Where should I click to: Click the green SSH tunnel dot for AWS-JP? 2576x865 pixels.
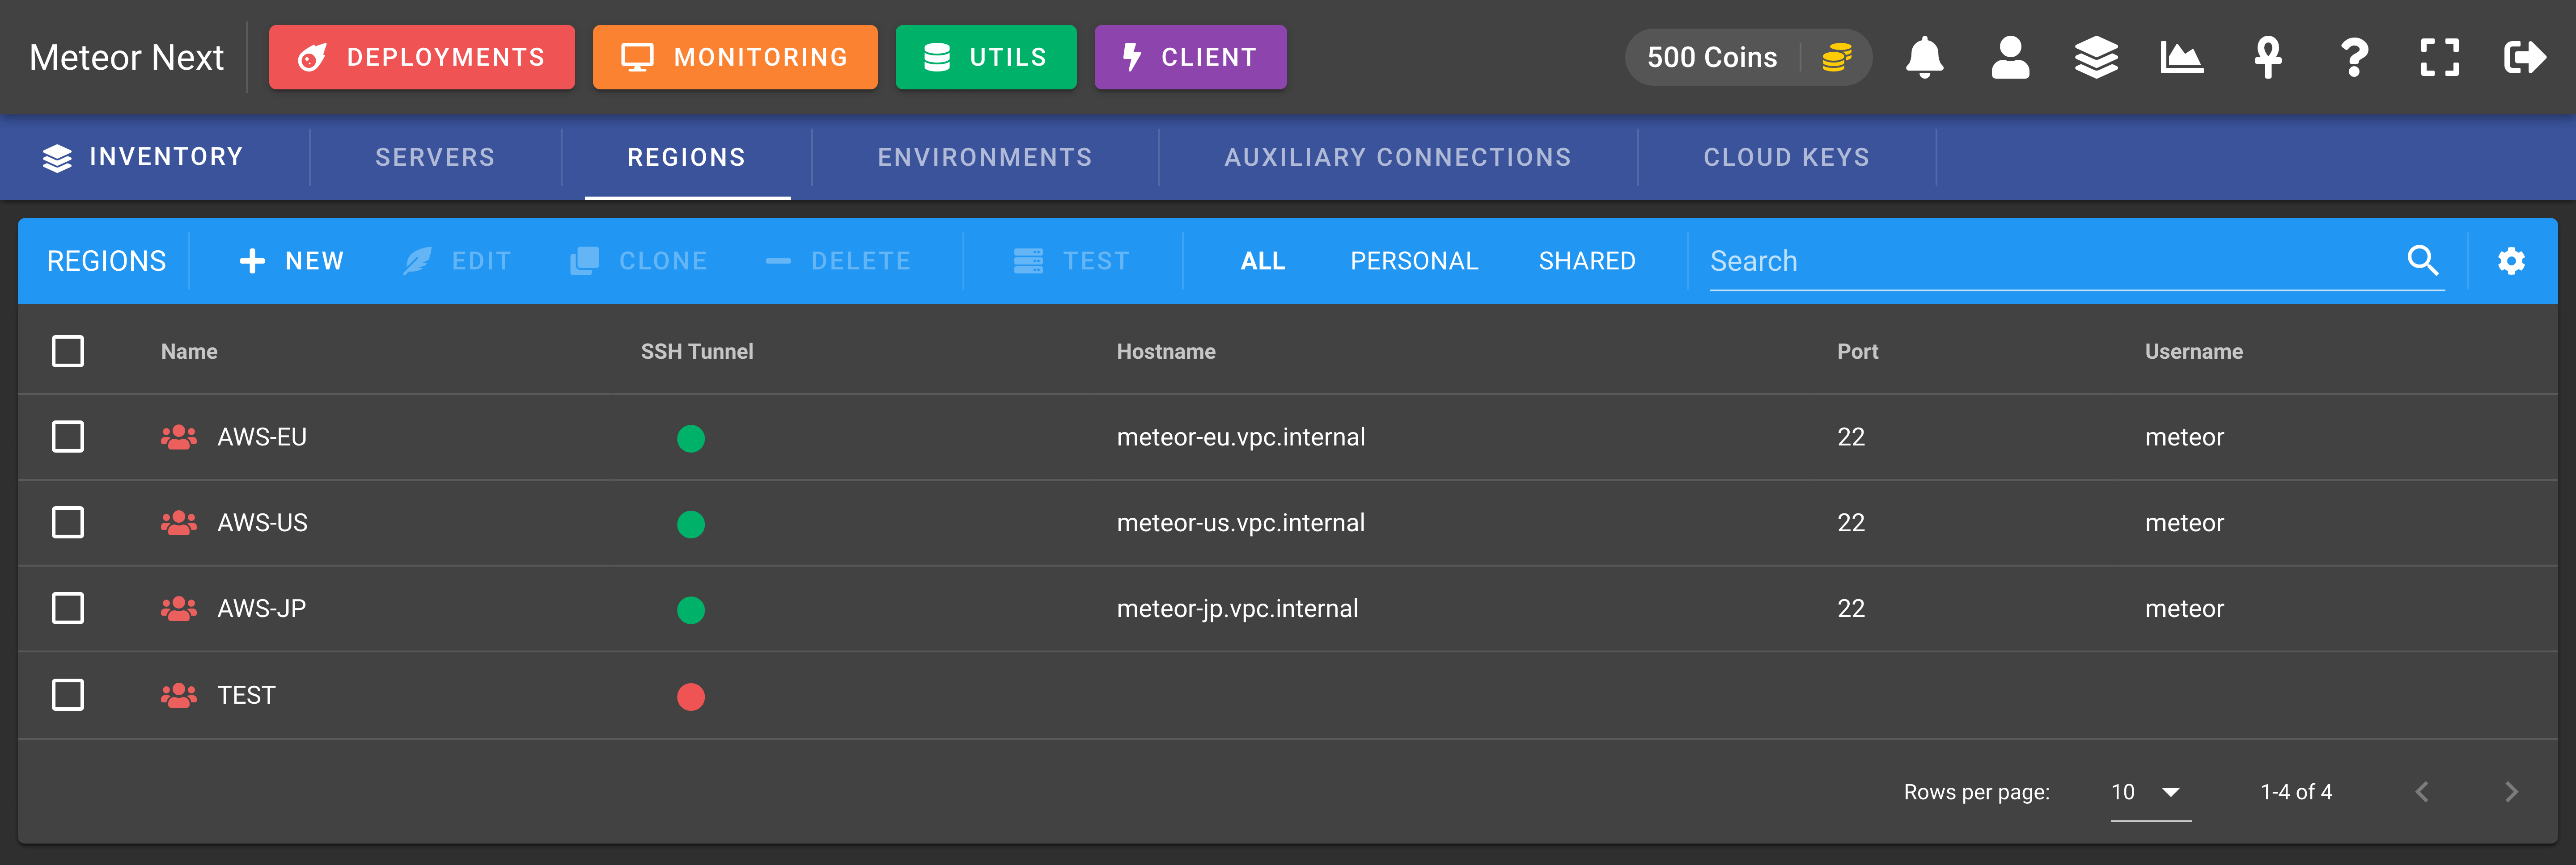click(x=691, y=610)
